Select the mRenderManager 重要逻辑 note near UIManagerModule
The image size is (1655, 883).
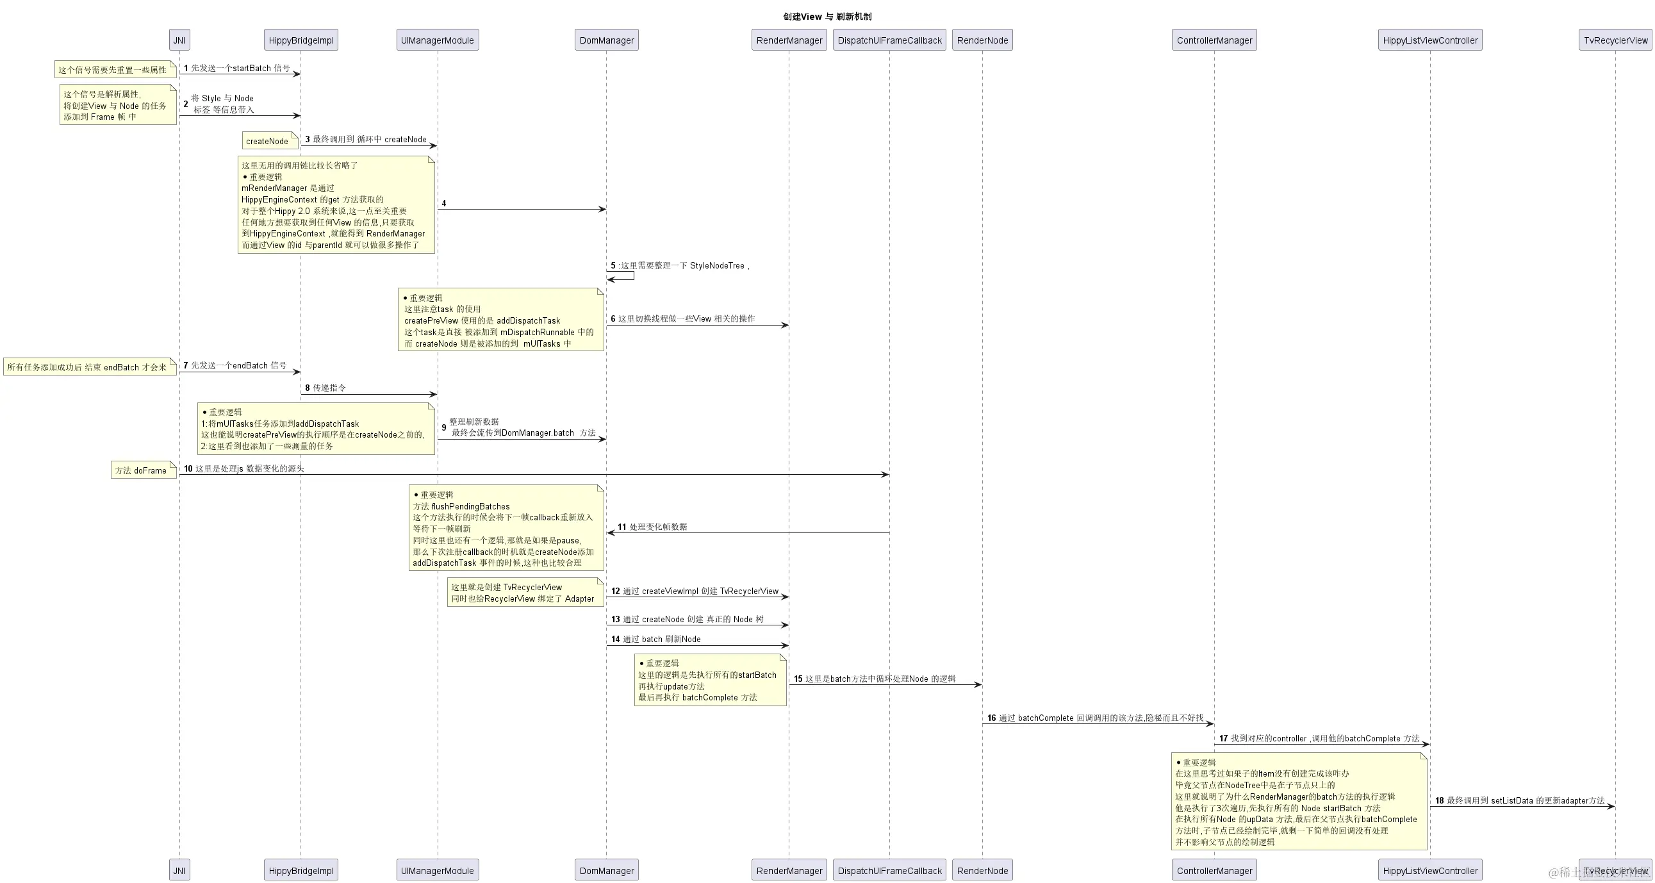[336, 206]
